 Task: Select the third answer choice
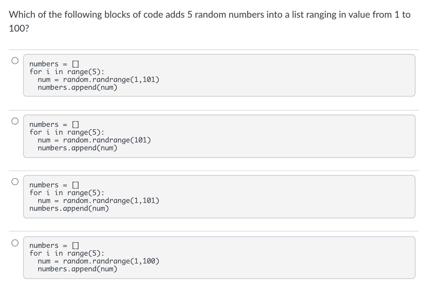pyautogui.click(x=15, y=182)
